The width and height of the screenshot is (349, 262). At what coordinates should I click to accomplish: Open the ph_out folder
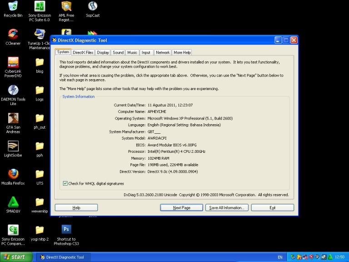point(40,121)
